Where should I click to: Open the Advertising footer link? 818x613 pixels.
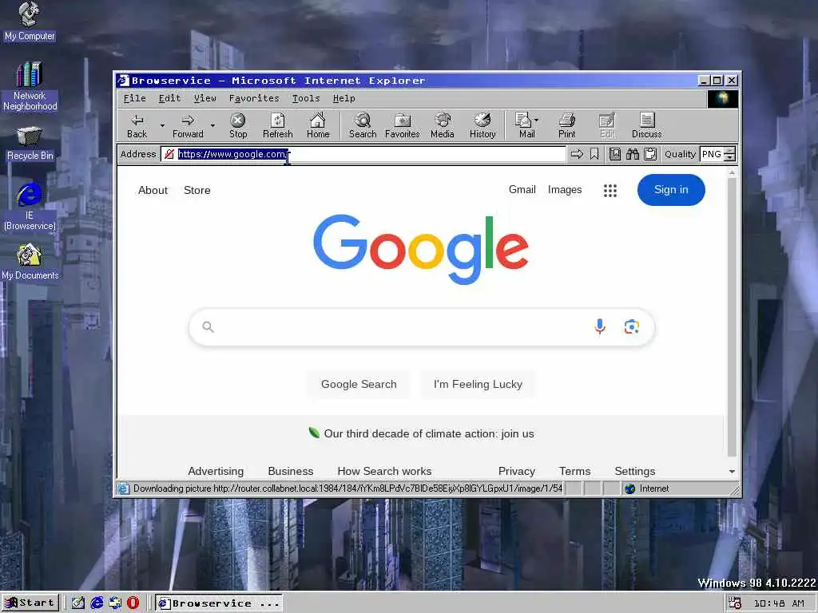[x=216, y=471]
